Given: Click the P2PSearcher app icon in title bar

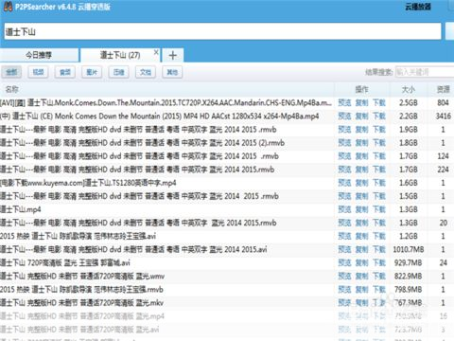Looking at the screenshot, I should 8,7.
